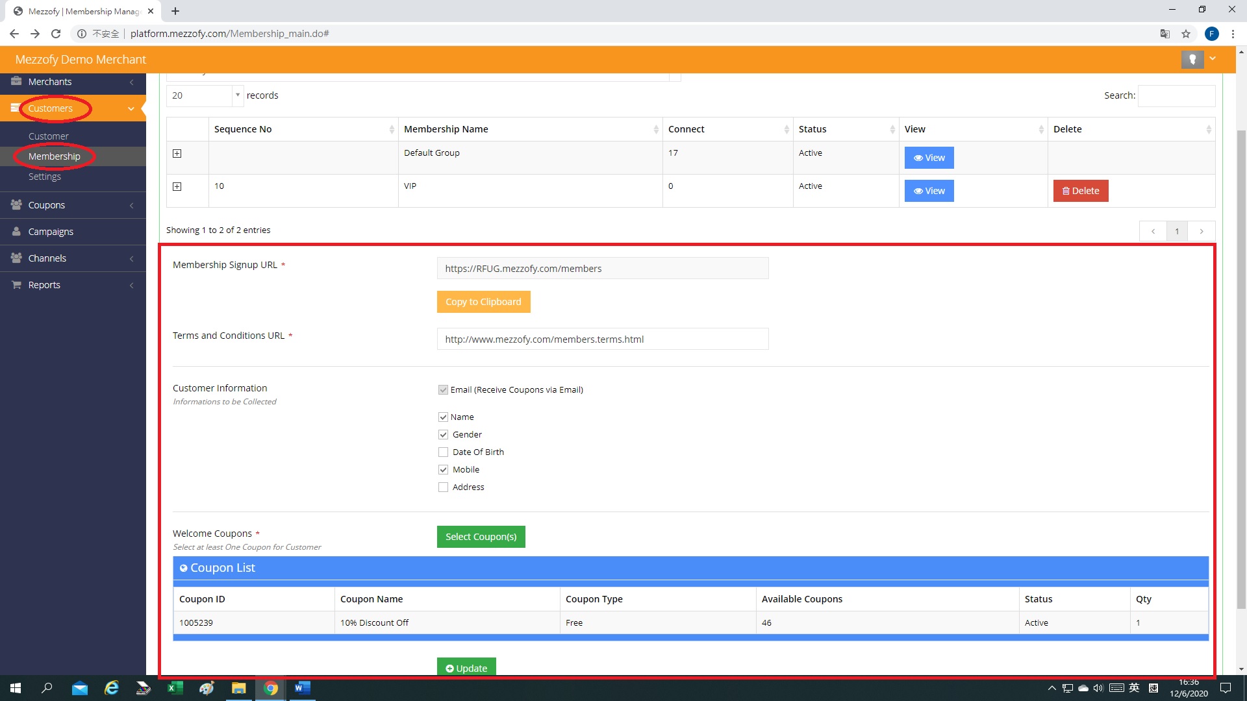
Task: Open the Channels sidebar menu
Action: (47, 258)
